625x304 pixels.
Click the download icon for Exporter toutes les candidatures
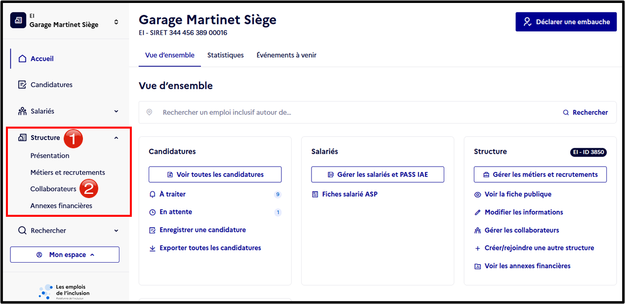click(153, 248)
